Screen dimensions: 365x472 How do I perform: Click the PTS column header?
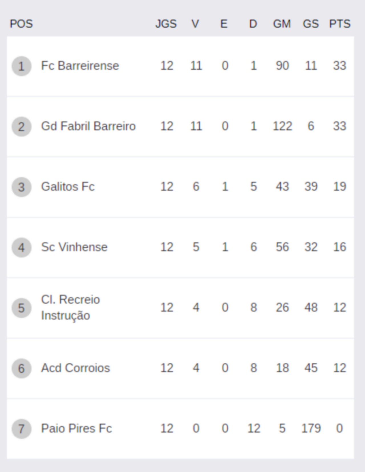coord(340,24)
